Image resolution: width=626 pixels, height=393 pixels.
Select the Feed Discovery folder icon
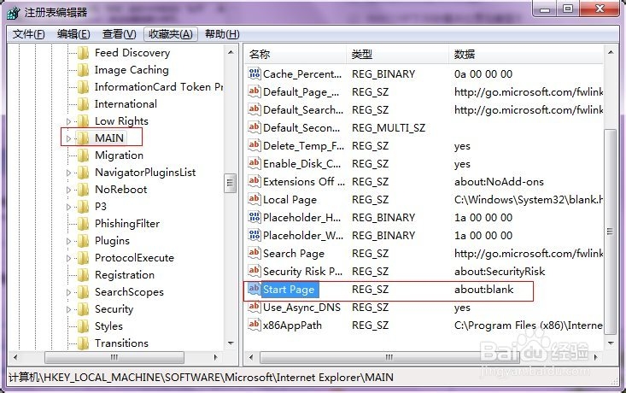[x=83, y=53]
